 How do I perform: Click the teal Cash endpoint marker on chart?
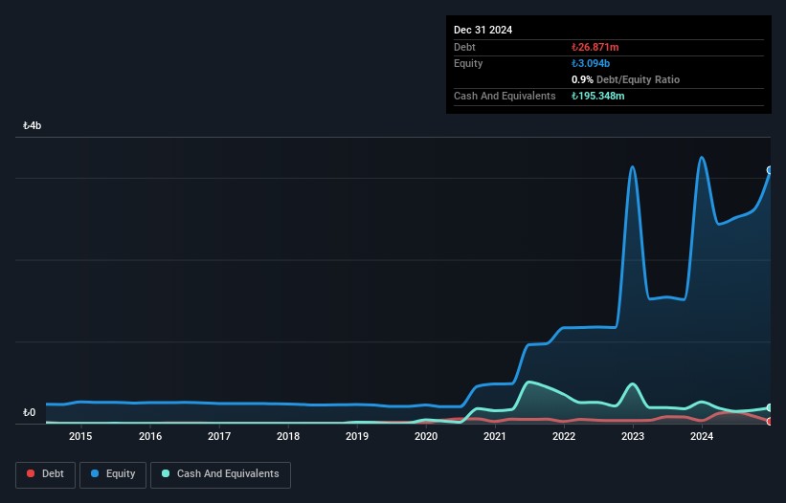pyautogui.click(x=770, y=408)
